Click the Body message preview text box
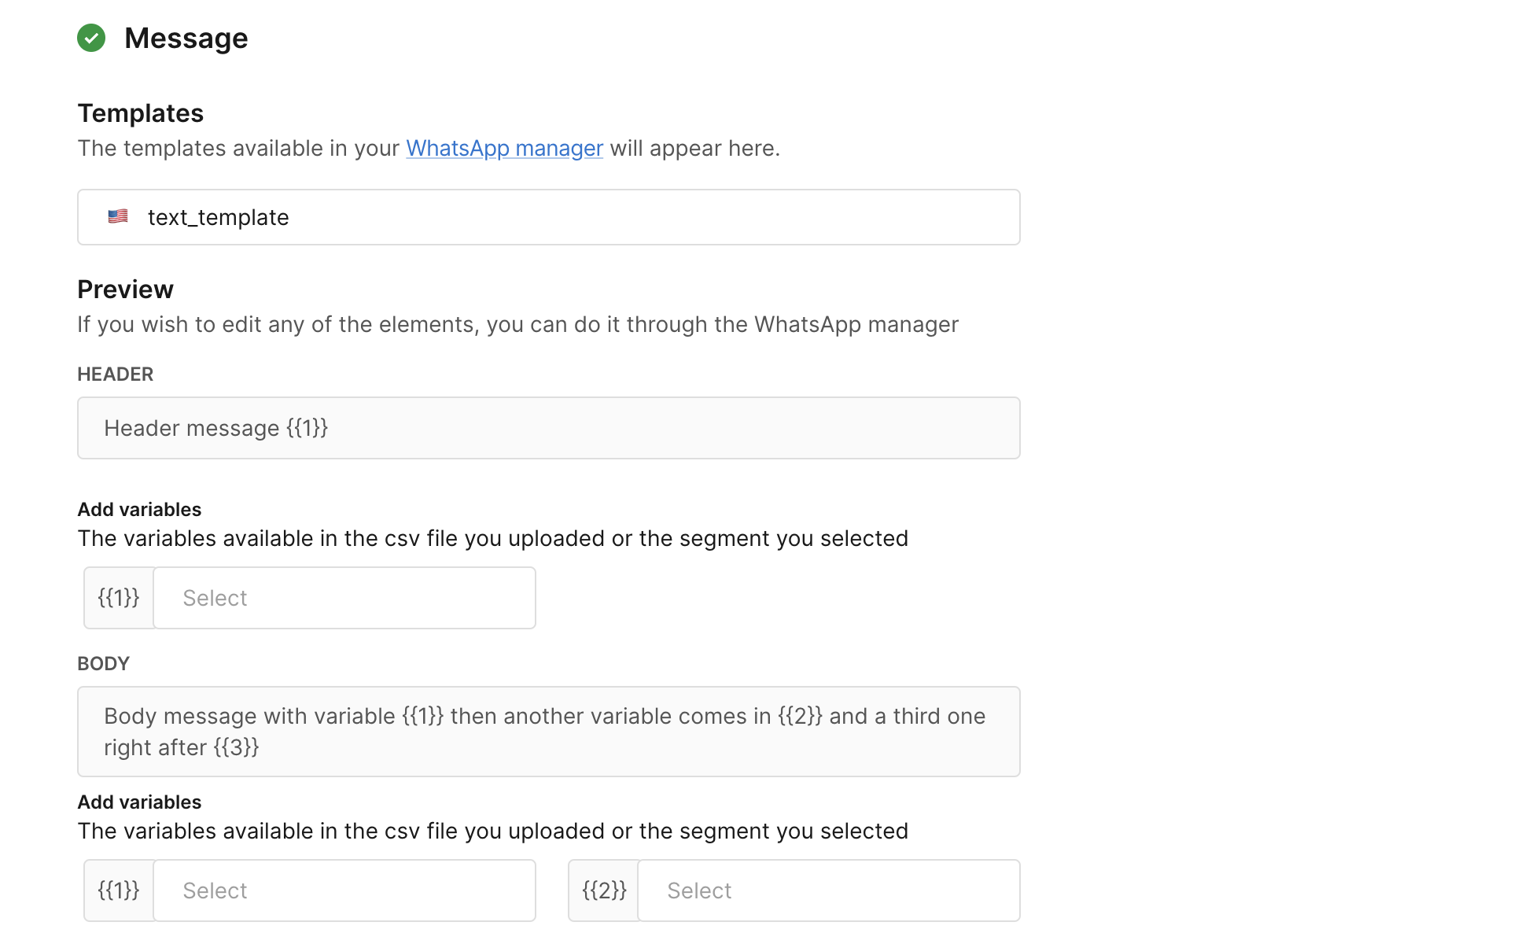 click(x=548, y=732)
